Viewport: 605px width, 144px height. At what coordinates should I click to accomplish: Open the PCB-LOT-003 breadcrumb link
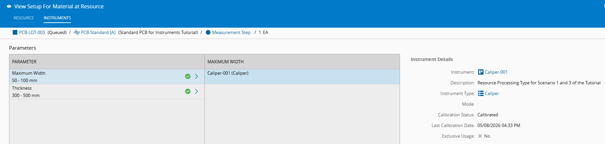coord(32,32)
